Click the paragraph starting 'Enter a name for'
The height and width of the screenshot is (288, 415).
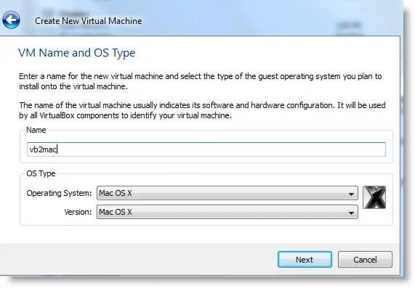(x=201, y=81)
